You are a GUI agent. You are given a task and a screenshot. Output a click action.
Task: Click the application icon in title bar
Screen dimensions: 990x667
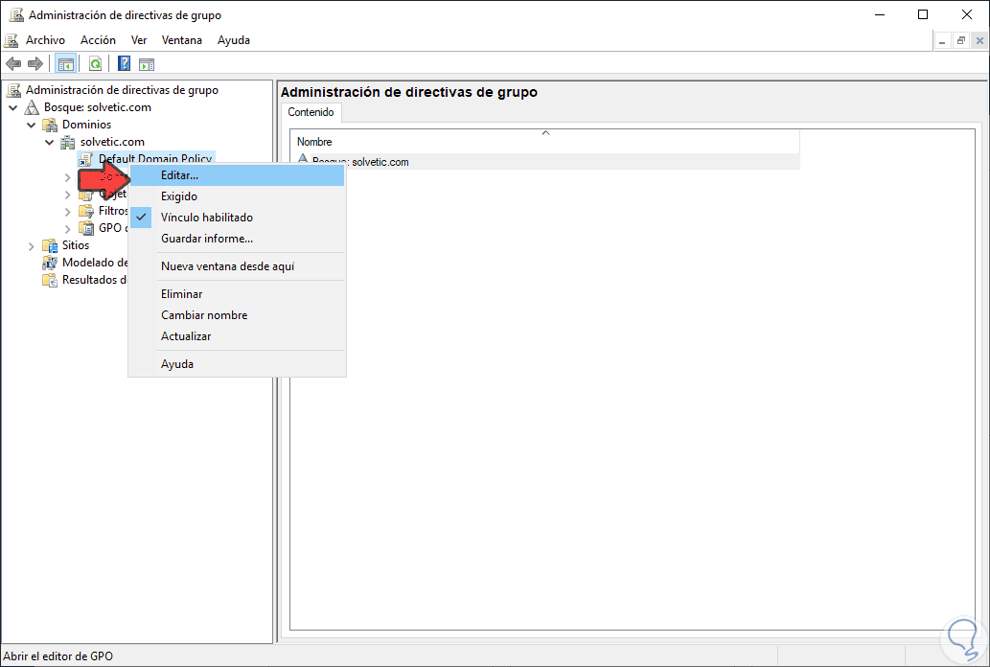click(16, 15)
